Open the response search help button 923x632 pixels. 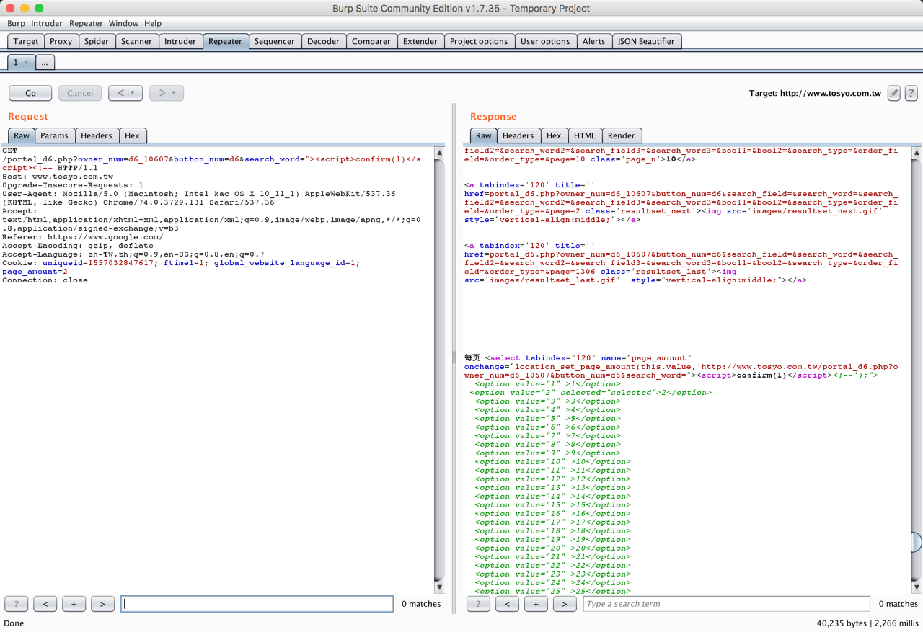[x=479, y=604]
